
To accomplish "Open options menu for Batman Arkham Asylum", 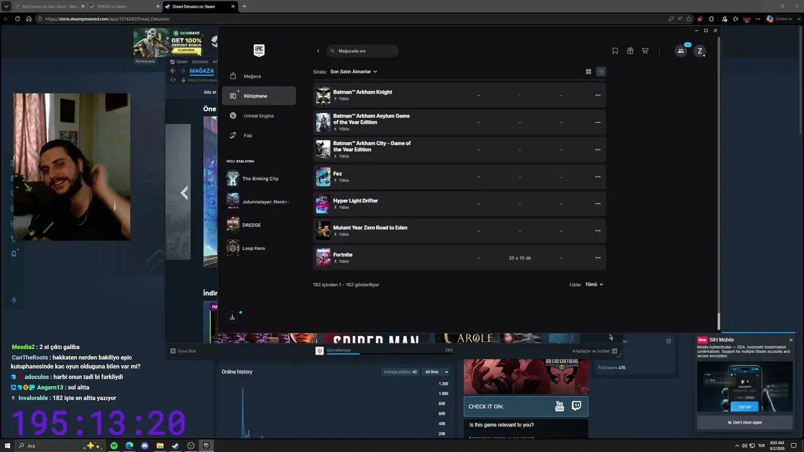I will [598, 122].
